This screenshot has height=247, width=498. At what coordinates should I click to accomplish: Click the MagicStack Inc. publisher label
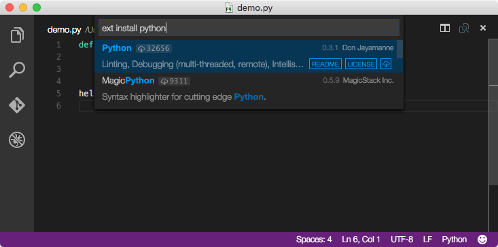pos(368,81)
